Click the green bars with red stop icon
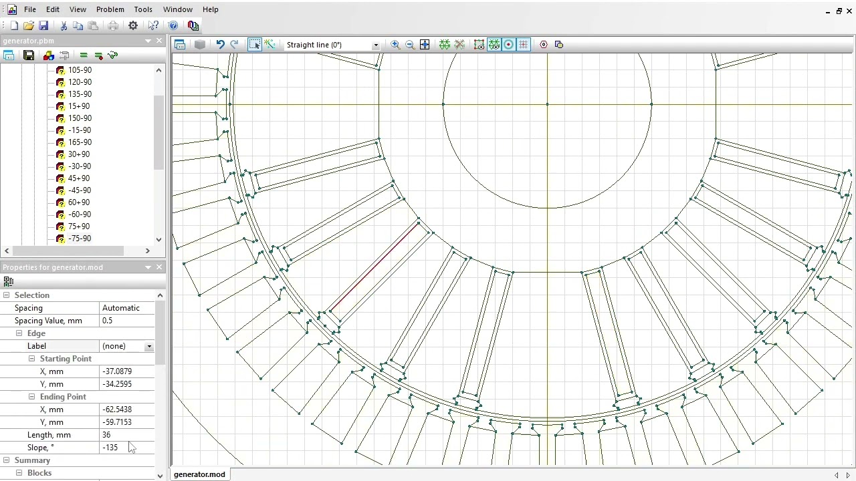This screenshot has width=856, height=481. click(98, 55)
